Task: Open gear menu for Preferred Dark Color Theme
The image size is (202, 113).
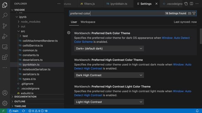Action: [x=69, y=33]
